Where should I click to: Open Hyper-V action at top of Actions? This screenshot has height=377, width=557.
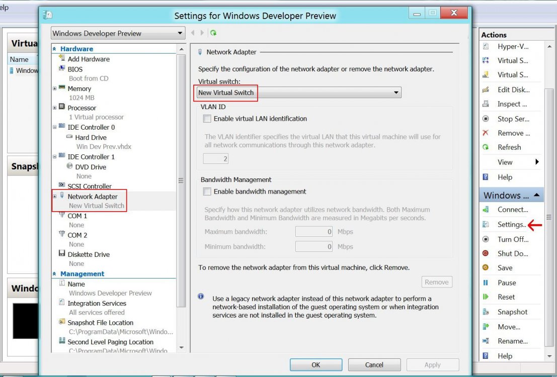click(513, 47)
